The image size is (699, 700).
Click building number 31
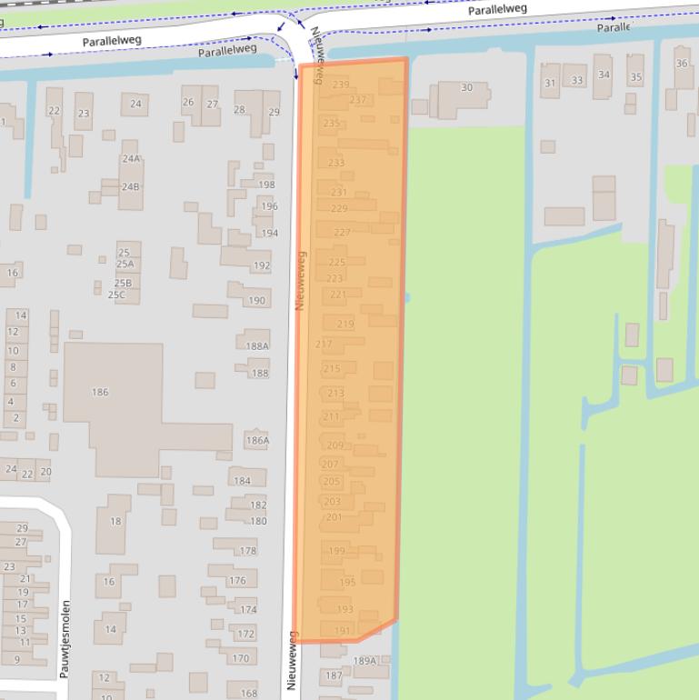[x=550, y=83]
